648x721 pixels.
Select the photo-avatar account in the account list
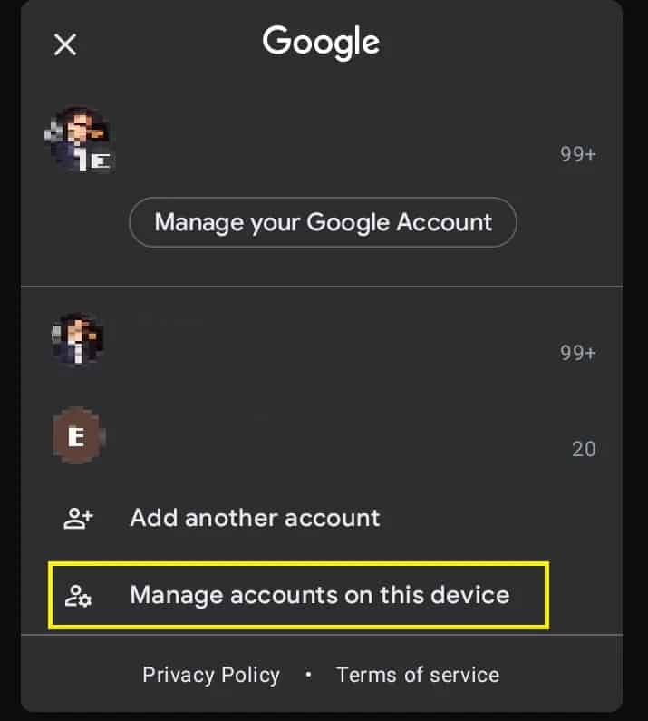coord(322,339)
